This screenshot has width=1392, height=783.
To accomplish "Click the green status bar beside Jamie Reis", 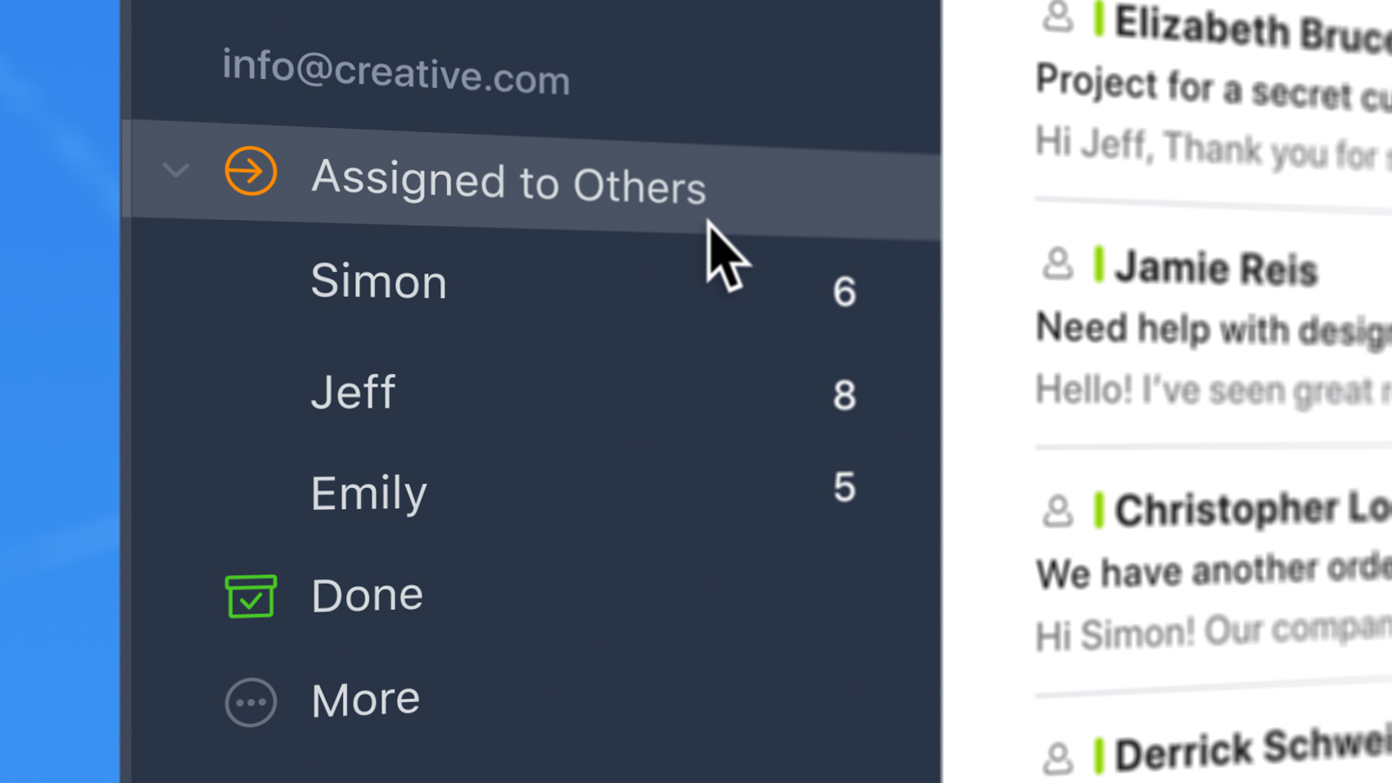I will [x=1099, y=264].
